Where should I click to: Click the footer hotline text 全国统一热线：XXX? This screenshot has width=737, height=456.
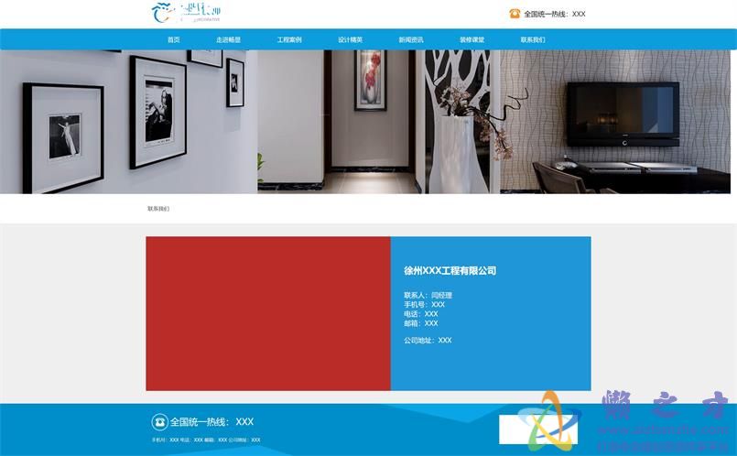point(211,422)
